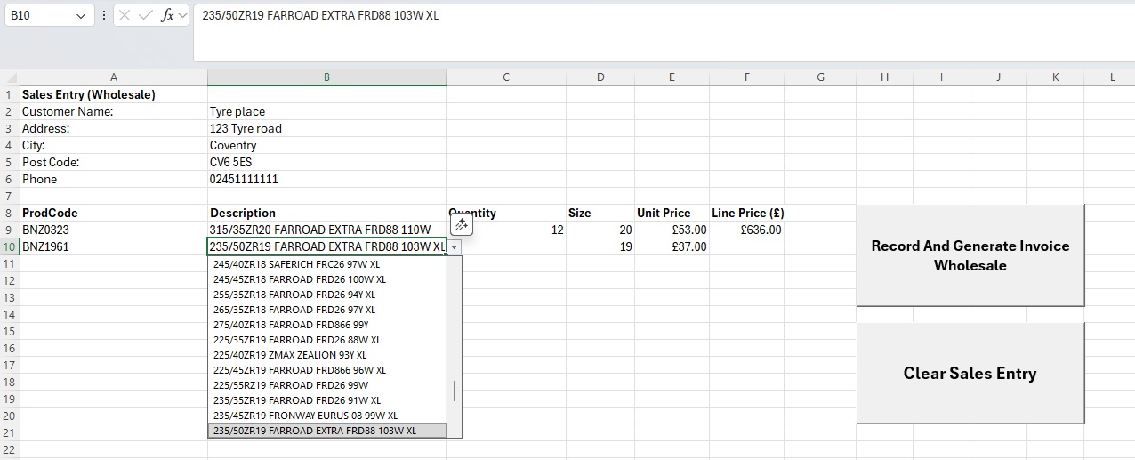The width and height of the screenshot is (1135, 460).
Task: Click the Tyre place cell
Action: [x=326, y=111]
